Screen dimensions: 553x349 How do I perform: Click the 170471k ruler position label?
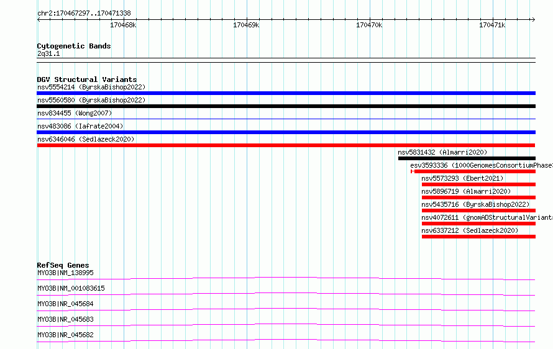(x=492, y=25)
